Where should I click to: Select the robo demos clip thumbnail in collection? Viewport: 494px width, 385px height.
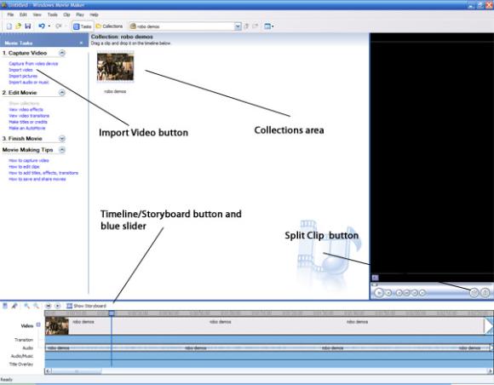click(115, 67)
